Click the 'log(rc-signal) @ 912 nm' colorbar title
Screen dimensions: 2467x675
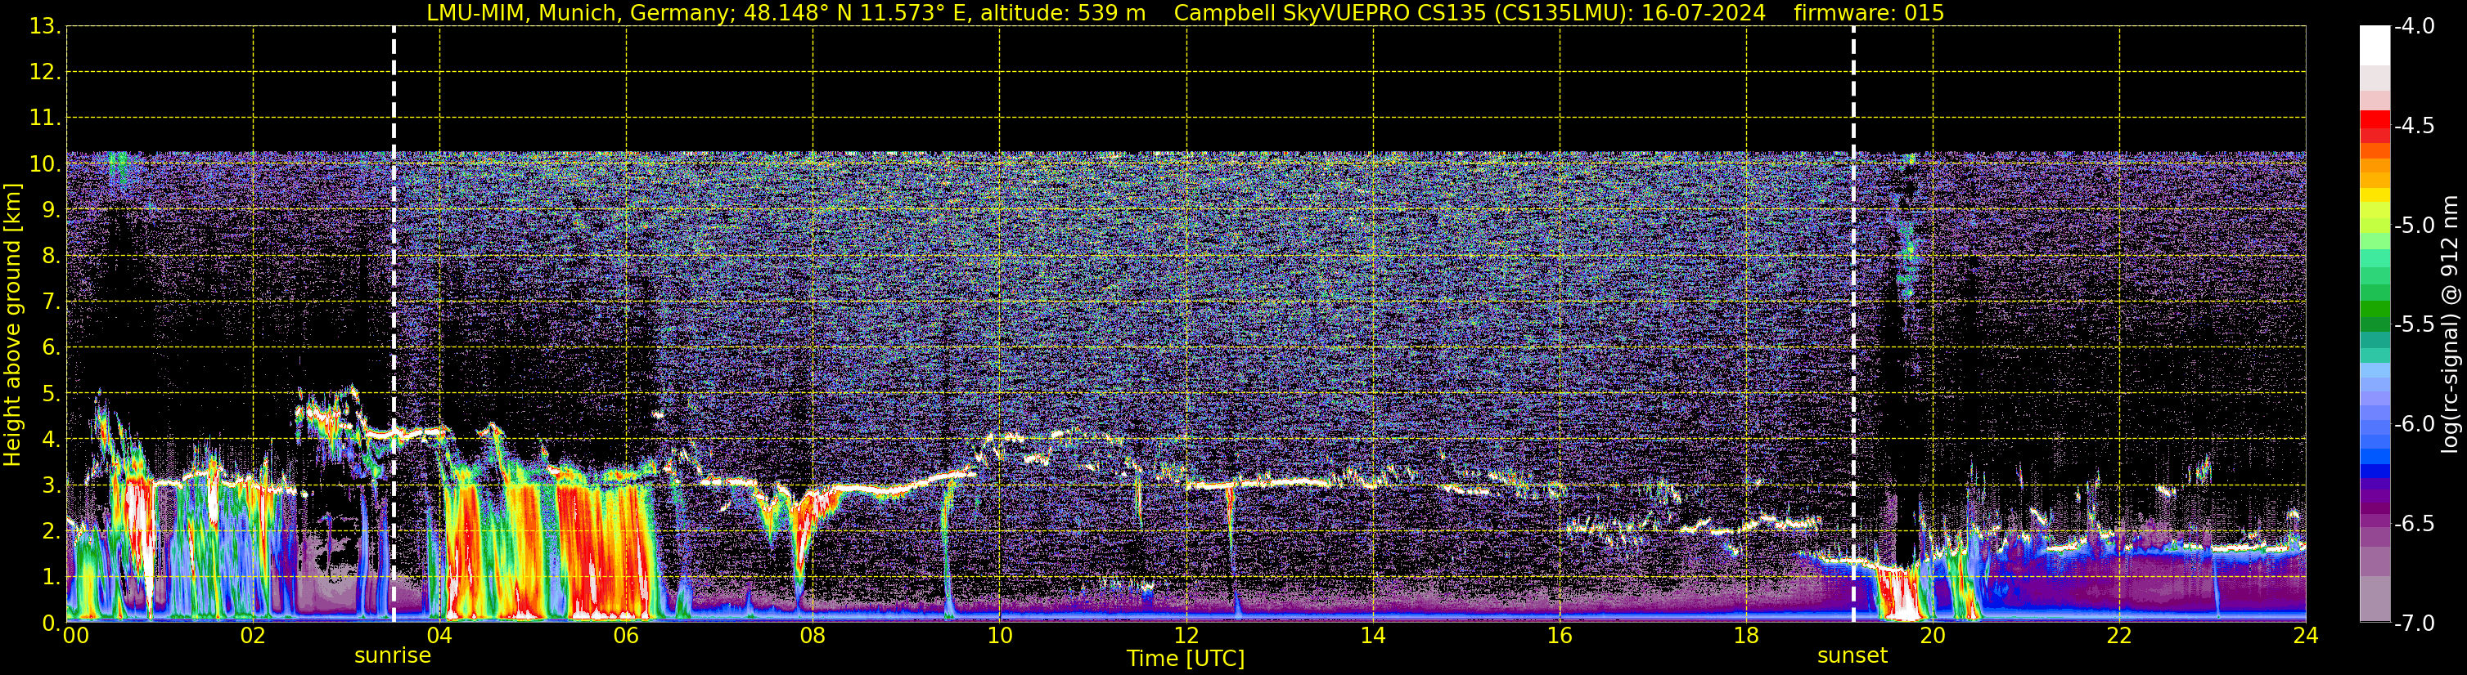(2451, 324)
